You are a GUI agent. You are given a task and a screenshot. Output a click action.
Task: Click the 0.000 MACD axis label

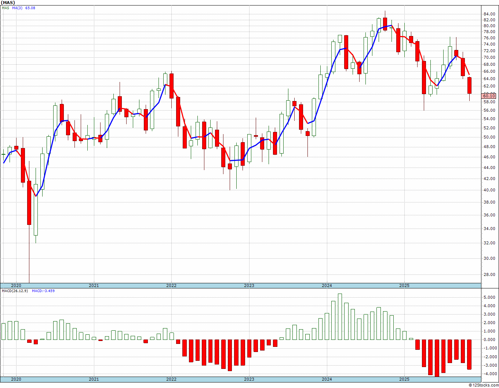tap(490, 340)
